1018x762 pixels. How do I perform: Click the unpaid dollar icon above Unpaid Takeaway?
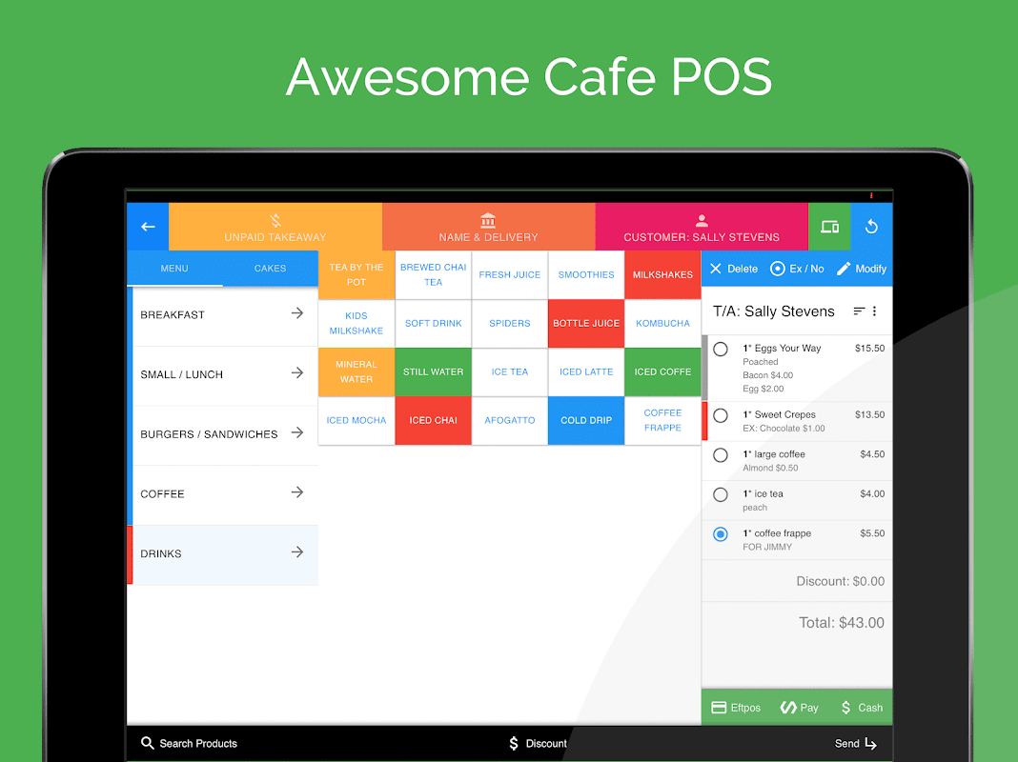(275, 220)
